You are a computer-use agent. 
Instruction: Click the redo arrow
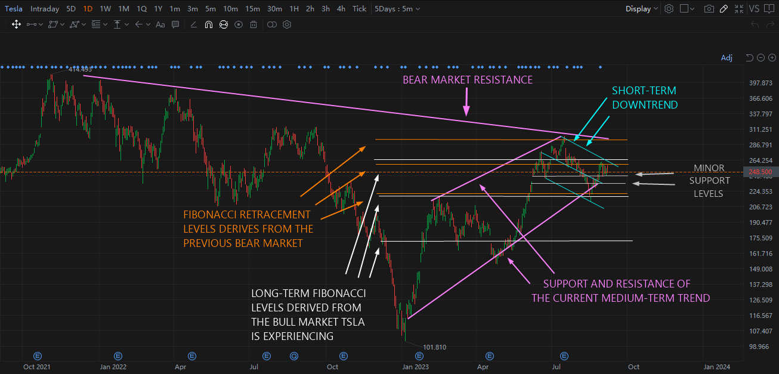pos(769,24)
